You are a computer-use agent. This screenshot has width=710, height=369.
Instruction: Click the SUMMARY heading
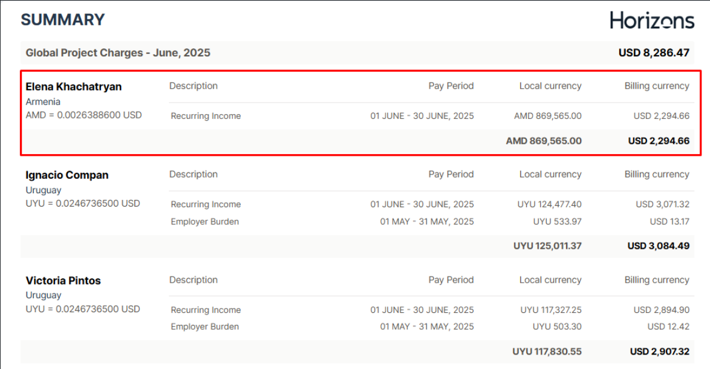[63, 20]
